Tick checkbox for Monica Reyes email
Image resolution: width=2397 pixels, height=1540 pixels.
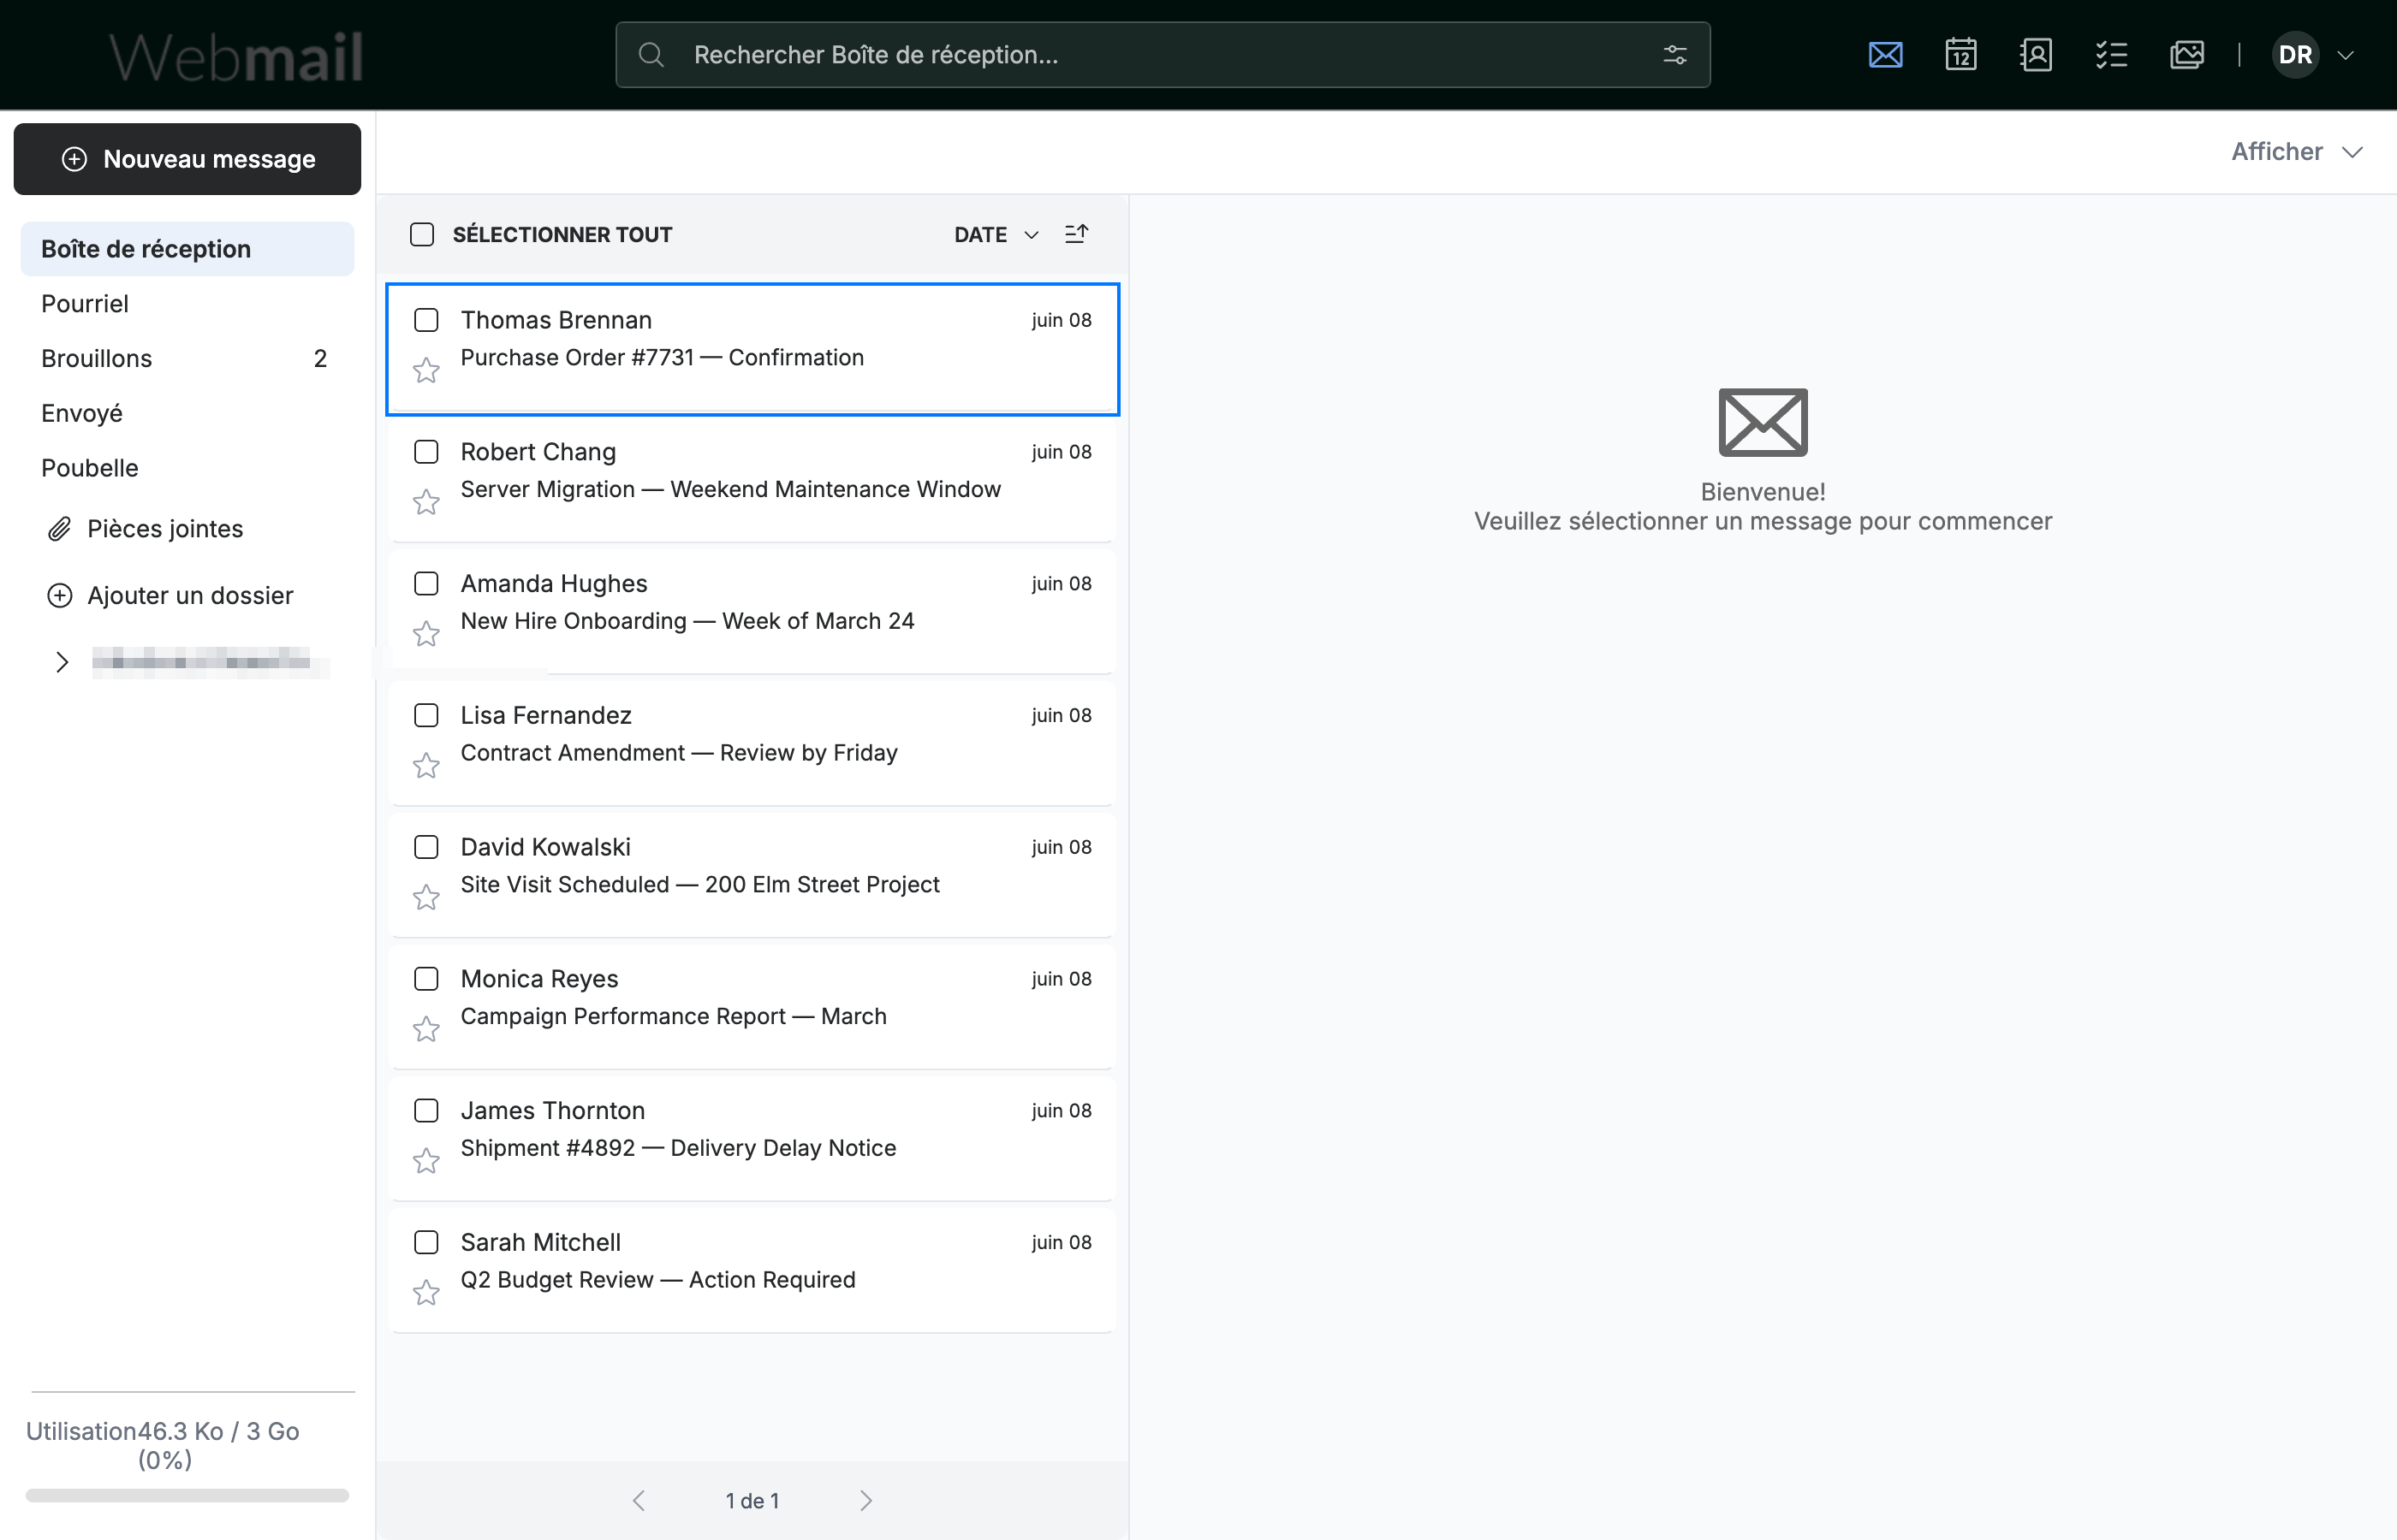426,979
